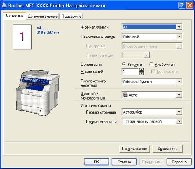This screenshot has height=169, width=195.
Task: Click the Число копий input field
Action: click(x=130, y=71)
